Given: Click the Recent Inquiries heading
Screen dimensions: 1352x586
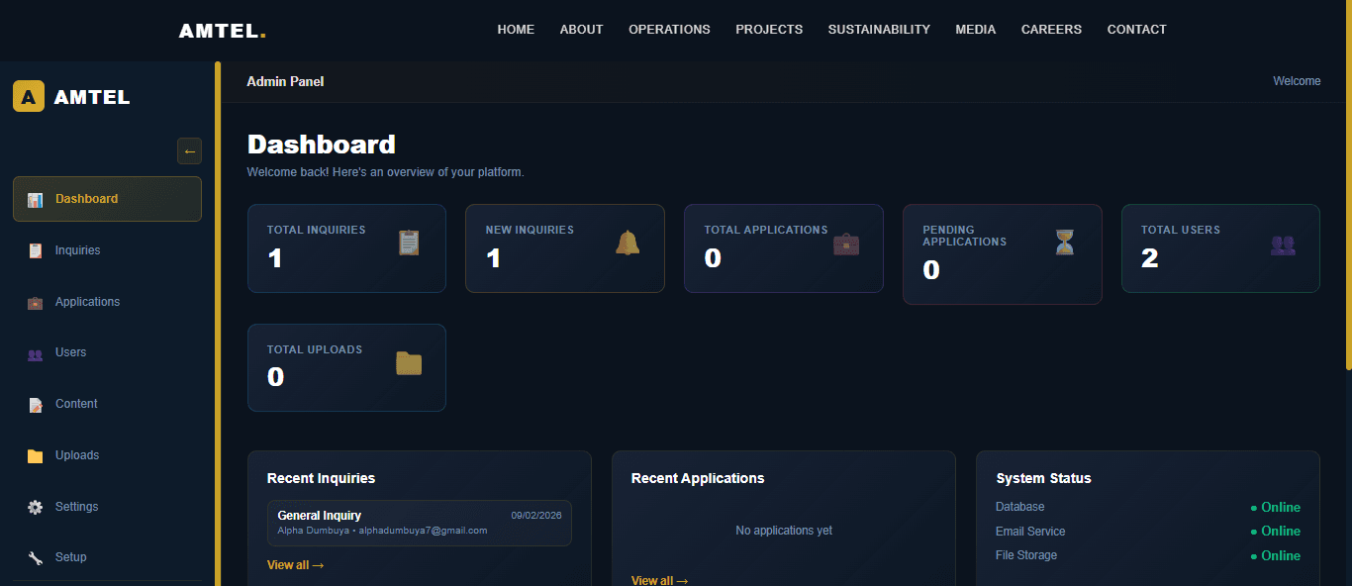Looking at the screenshot, I should 321,478.
